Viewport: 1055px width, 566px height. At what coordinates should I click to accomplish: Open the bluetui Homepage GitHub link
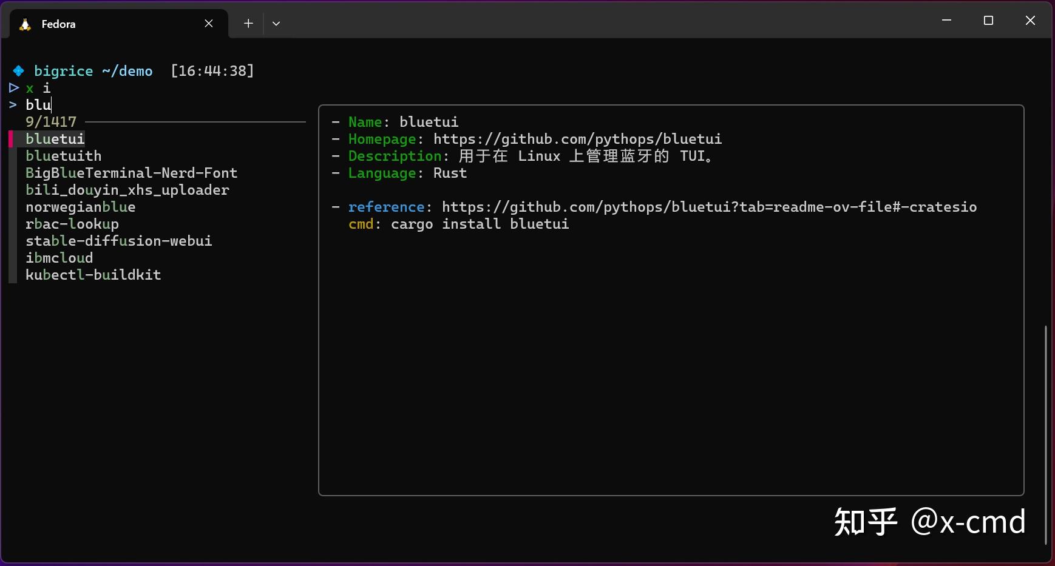pos(576,139)
